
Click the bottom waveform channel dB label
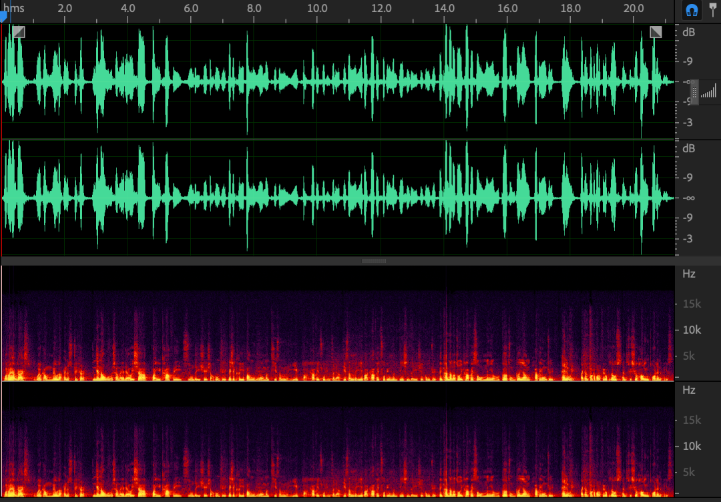689,149
